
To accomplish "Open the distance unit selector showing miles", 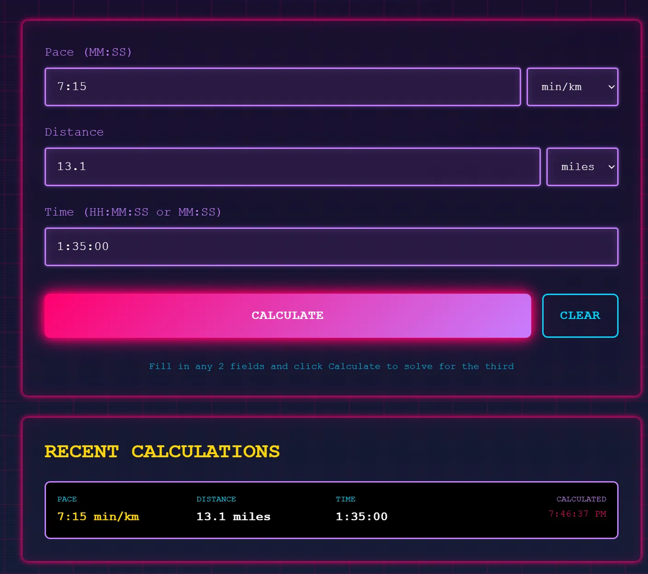I will [582, 167].
